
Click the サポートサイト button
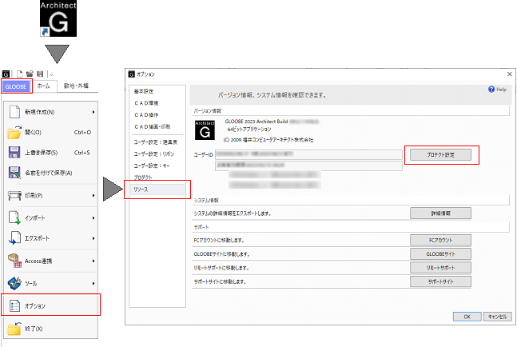click(440, 281)
